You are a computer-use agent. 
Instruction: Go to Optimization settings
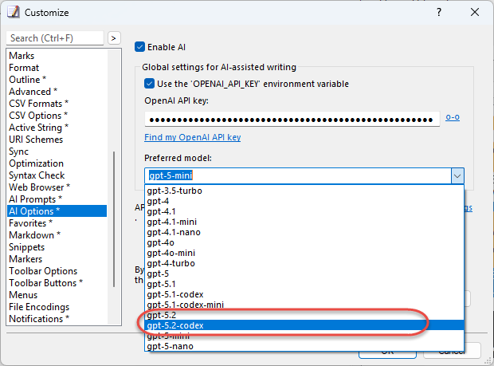pyautogui.click(x=57, y=163)
